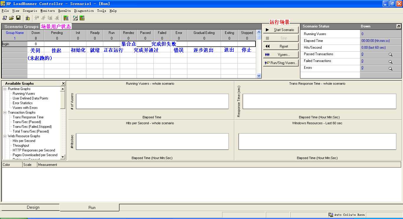Select Pages Downloaded per Second tree item
The height and width of the screenshot is (219, 403).
(x=35, y=155)
